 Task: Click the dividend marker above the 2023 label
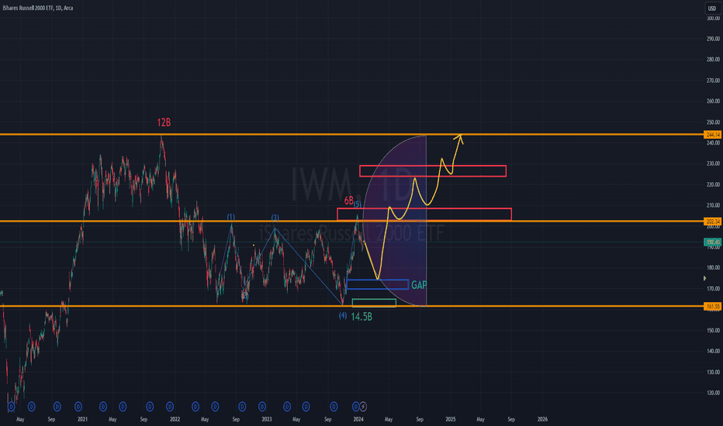click(x=262, y=407)
